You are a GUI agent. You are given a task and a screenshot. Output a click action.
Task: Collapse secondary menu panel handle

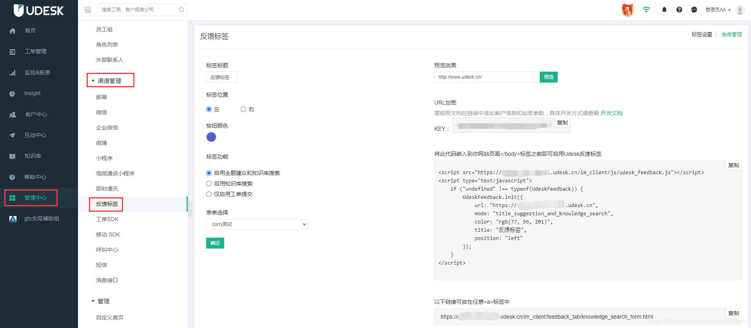pyautogui.click(x=190, y=209)
